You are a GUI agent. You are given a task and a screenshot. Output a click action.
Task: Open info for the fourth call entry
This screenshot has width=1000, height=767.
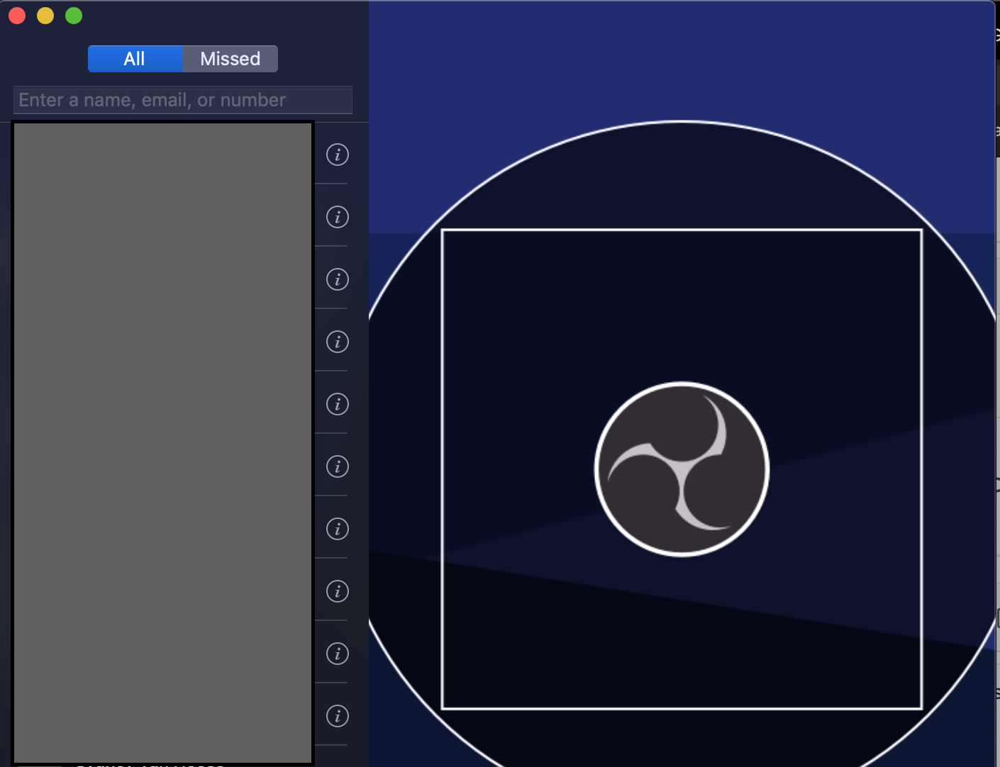coord(338,342)
